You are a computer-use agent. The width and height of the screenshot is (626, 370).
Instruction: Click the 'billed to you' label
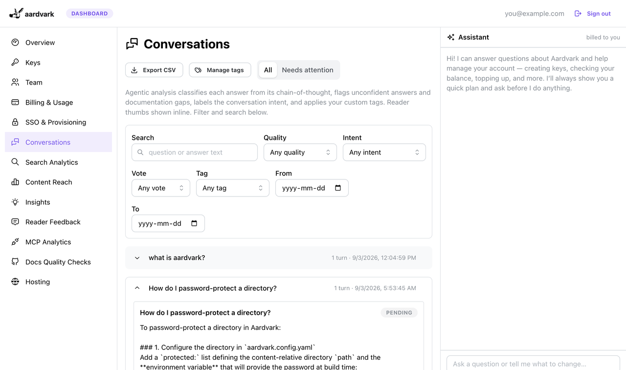click(x=603, y=37)
